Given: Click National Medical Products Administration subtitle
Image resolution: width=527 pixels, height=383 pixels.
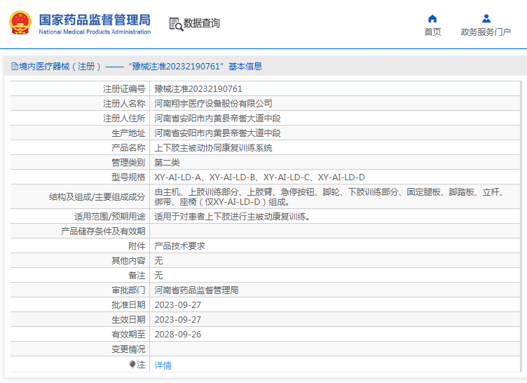Looking at the screenshot, I should point(95,32).
